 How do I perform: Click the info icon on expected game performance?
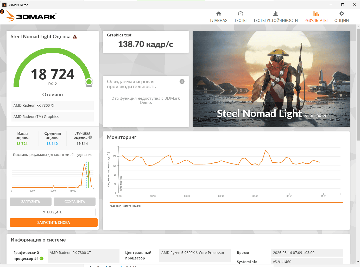coord(182,81)
